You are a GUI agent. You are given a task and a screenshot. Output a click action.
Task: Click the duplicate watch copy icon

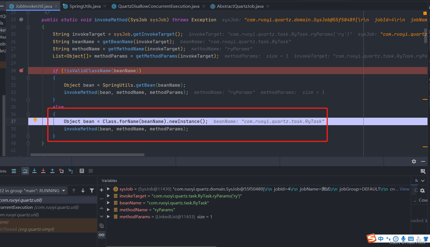coord(102,226)
